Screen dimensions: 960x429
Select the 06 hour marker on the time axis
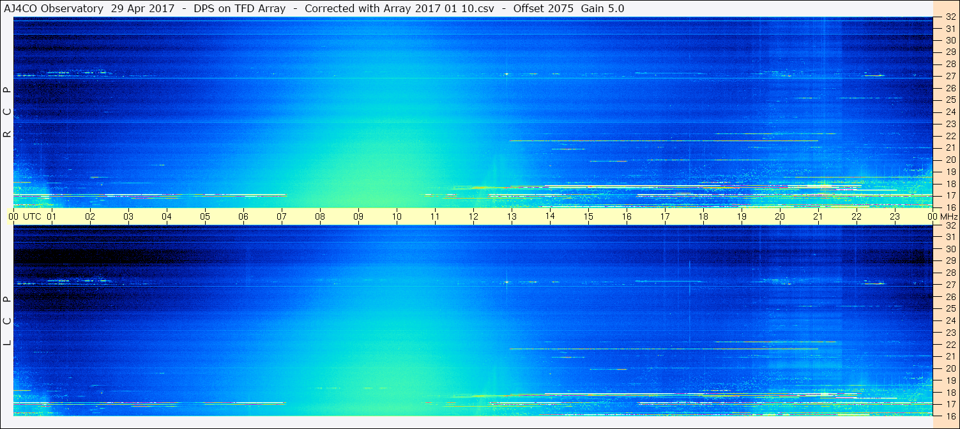243,216
